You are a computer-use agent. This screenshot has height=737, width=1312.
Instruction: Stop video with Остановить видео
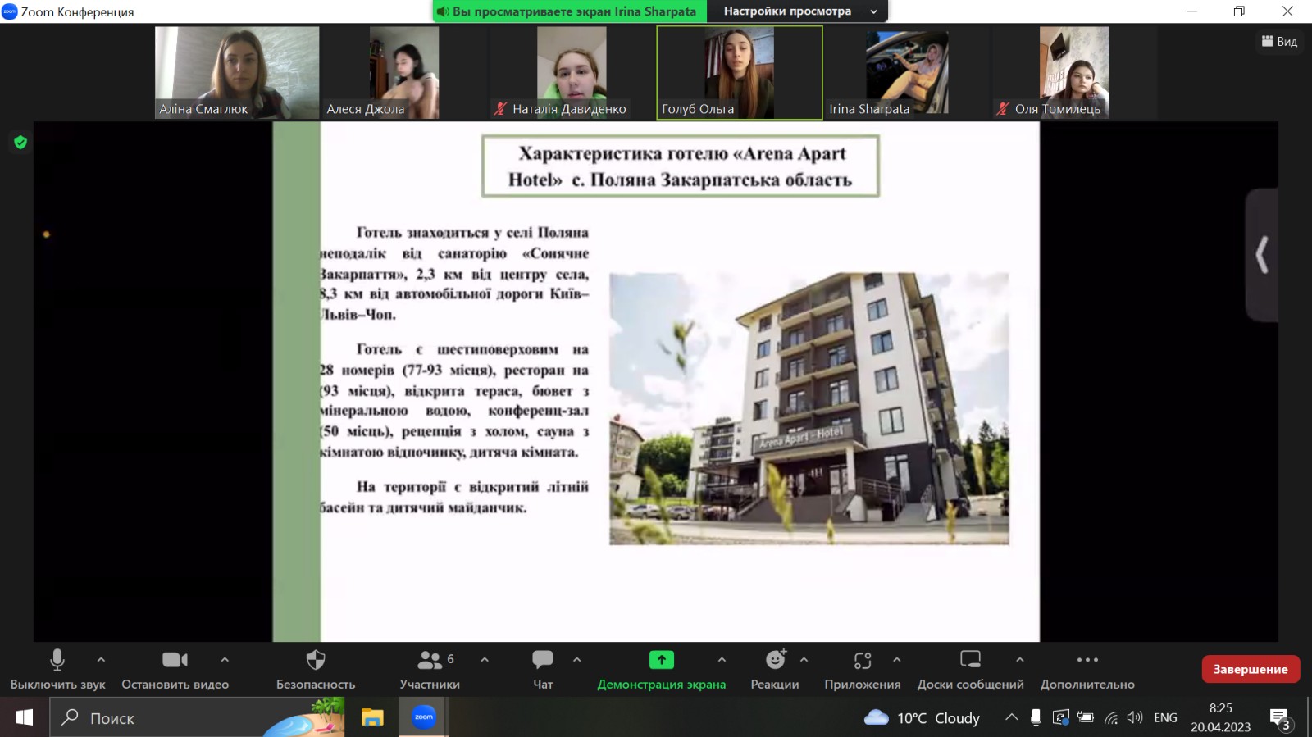[175, 661]
